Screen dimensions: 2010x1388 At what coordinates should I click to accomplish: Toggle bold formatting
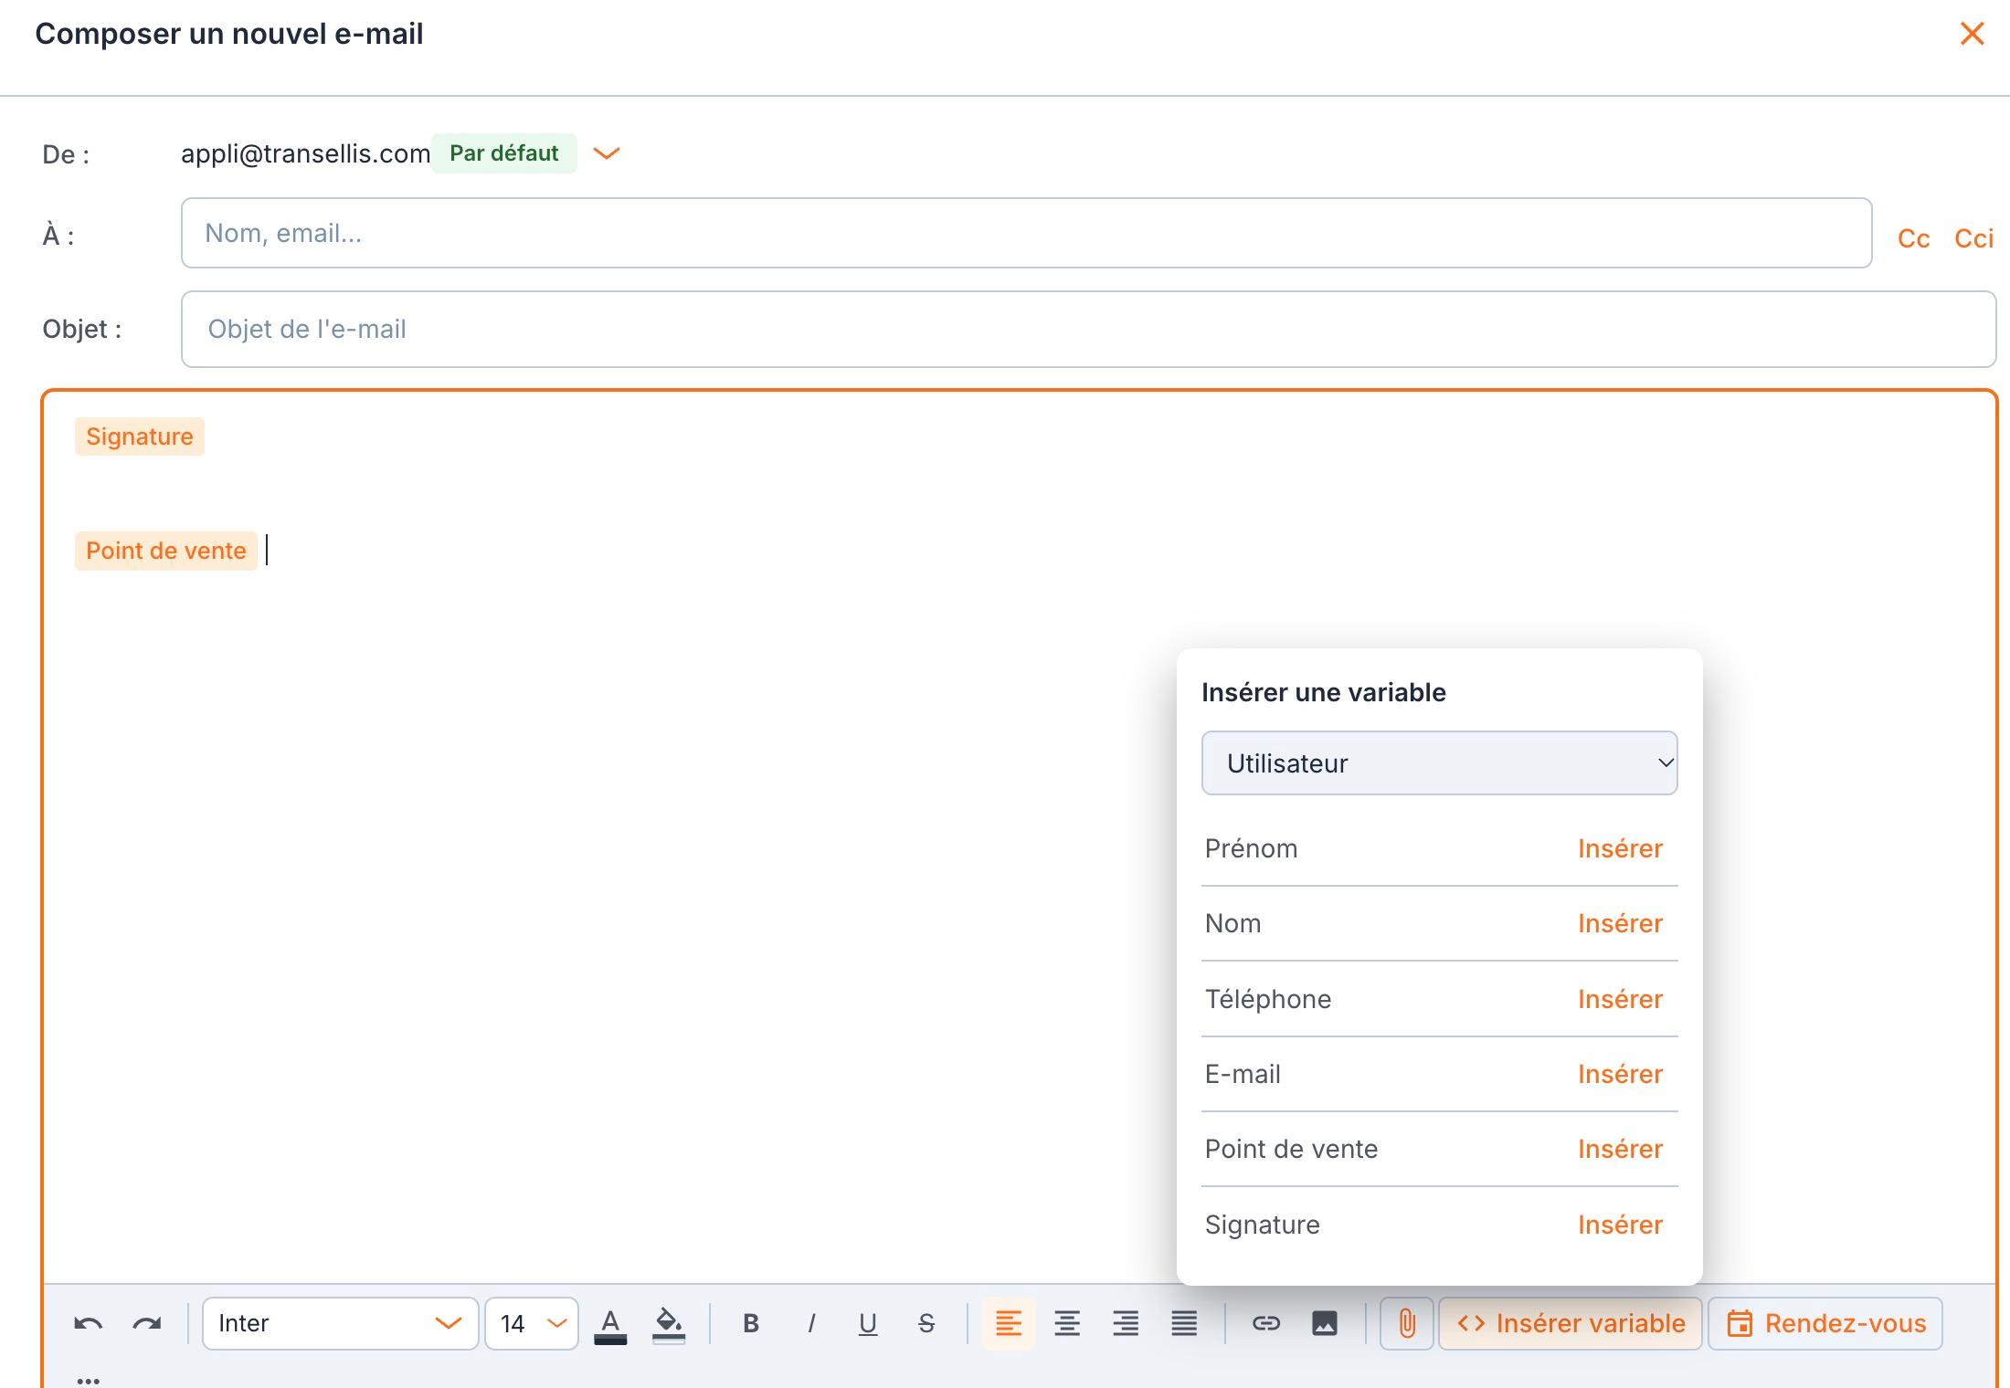click(x=751, y=1323)
